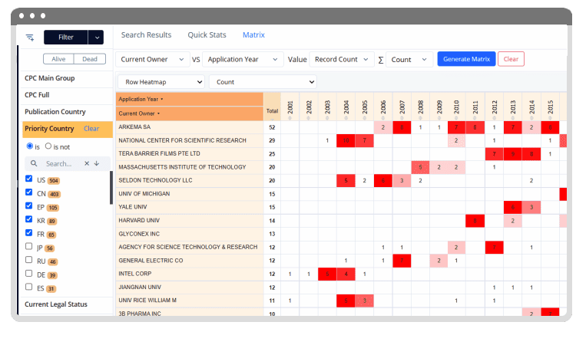Click the ARKEMA SA 2007 heatmap cell
Image resolution: width=576 pixels, height=345 pixels.
[x=402, y=127]
